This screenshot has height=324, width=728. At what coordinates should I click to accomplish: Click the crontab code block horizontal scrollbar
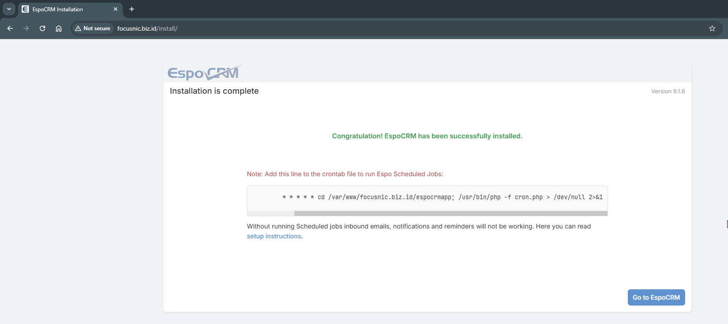[450, 214]
